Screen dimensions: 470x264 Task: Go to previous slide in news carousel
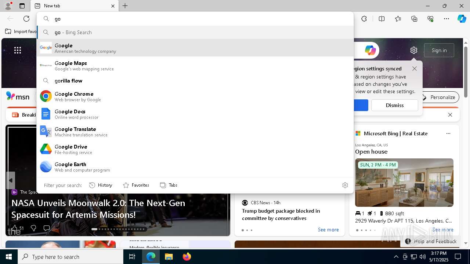[11, 180]
